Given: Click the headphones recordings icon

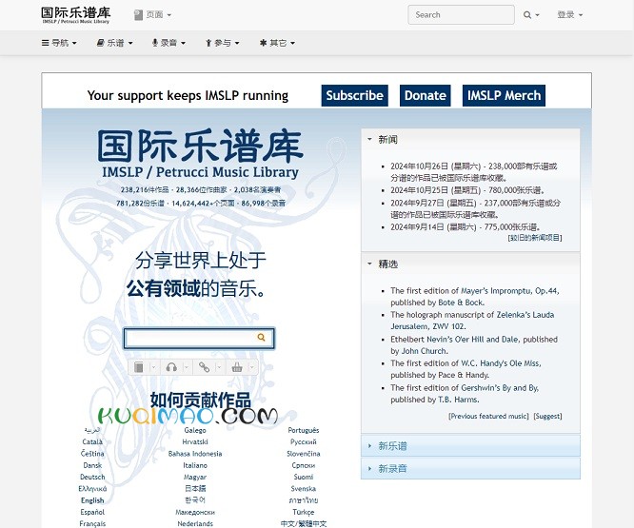Looking at the screenshot, I should pyautogui.click(x=171, y=367).
